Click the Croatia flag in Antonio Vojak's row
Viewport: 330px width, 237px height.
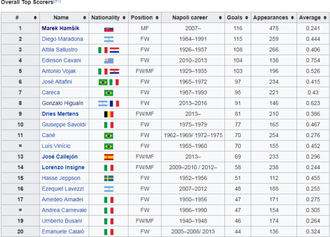point(114,71)
